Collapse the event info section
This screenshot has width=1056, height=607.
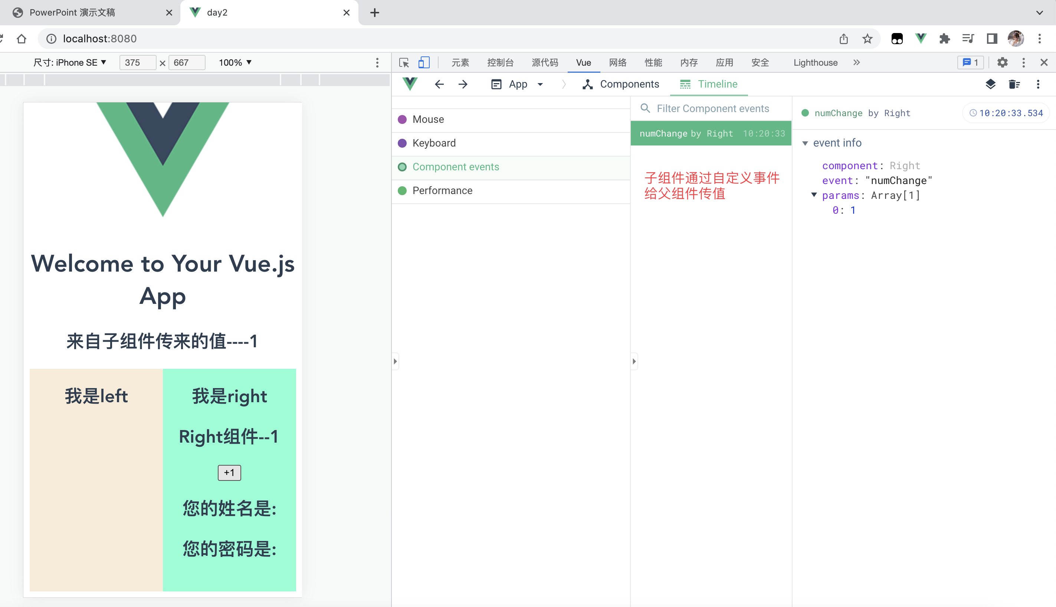tap(805, 143)
